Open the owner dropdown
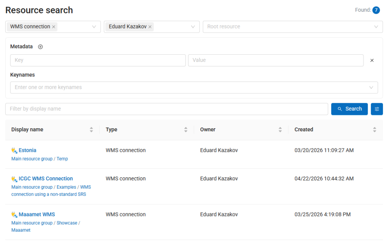 click(x=193, y=27)
